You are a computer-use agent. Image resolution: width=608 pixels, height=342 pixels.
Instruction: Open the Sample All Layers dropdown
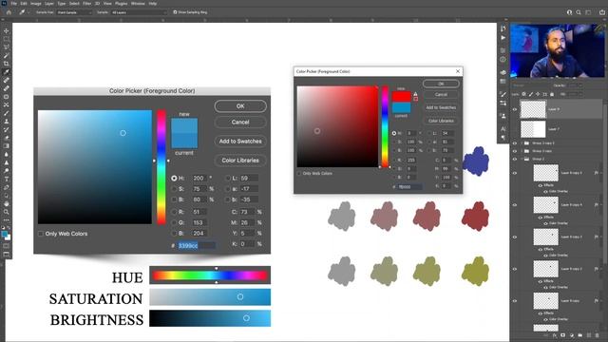pos(139,12)
